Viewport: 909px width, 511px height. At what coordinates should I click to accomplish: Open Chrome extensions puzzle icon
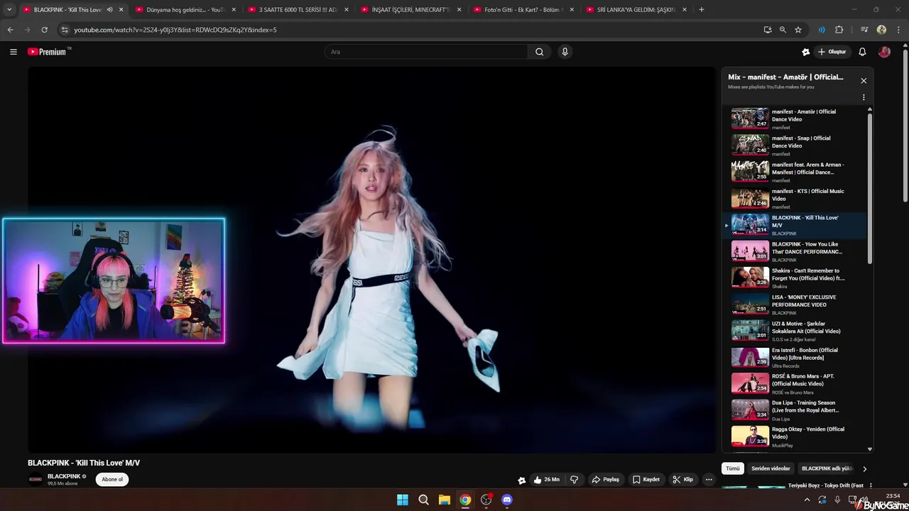tap(839, 30)
